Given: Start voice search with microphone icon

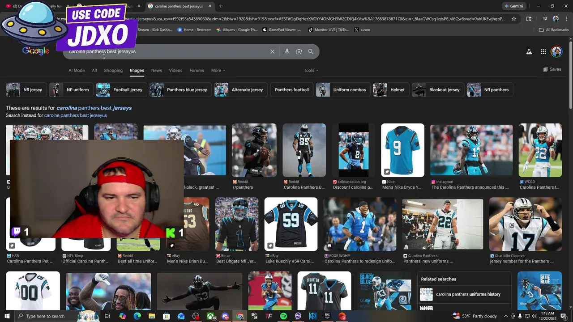Looking at the screenshot, I should point(287,51).
